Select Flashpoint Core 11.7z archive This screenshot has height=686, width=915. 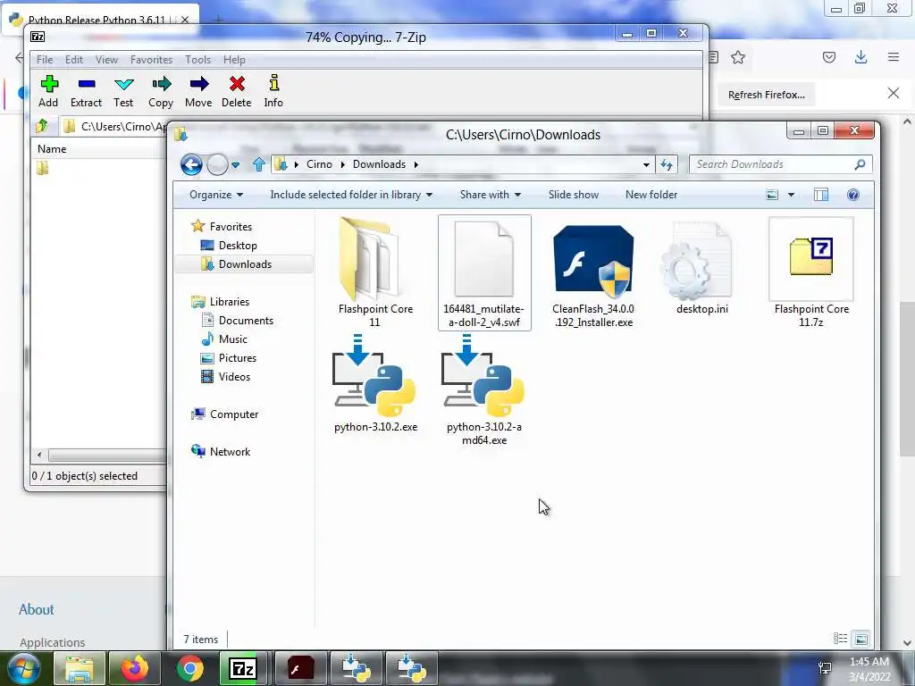point(811,273)
